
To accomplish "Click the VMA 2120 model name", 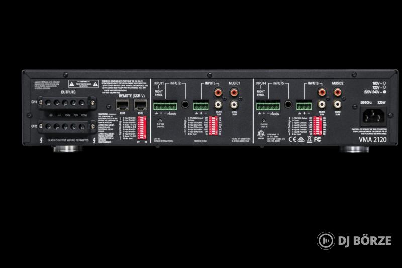I will pos(373,140).
